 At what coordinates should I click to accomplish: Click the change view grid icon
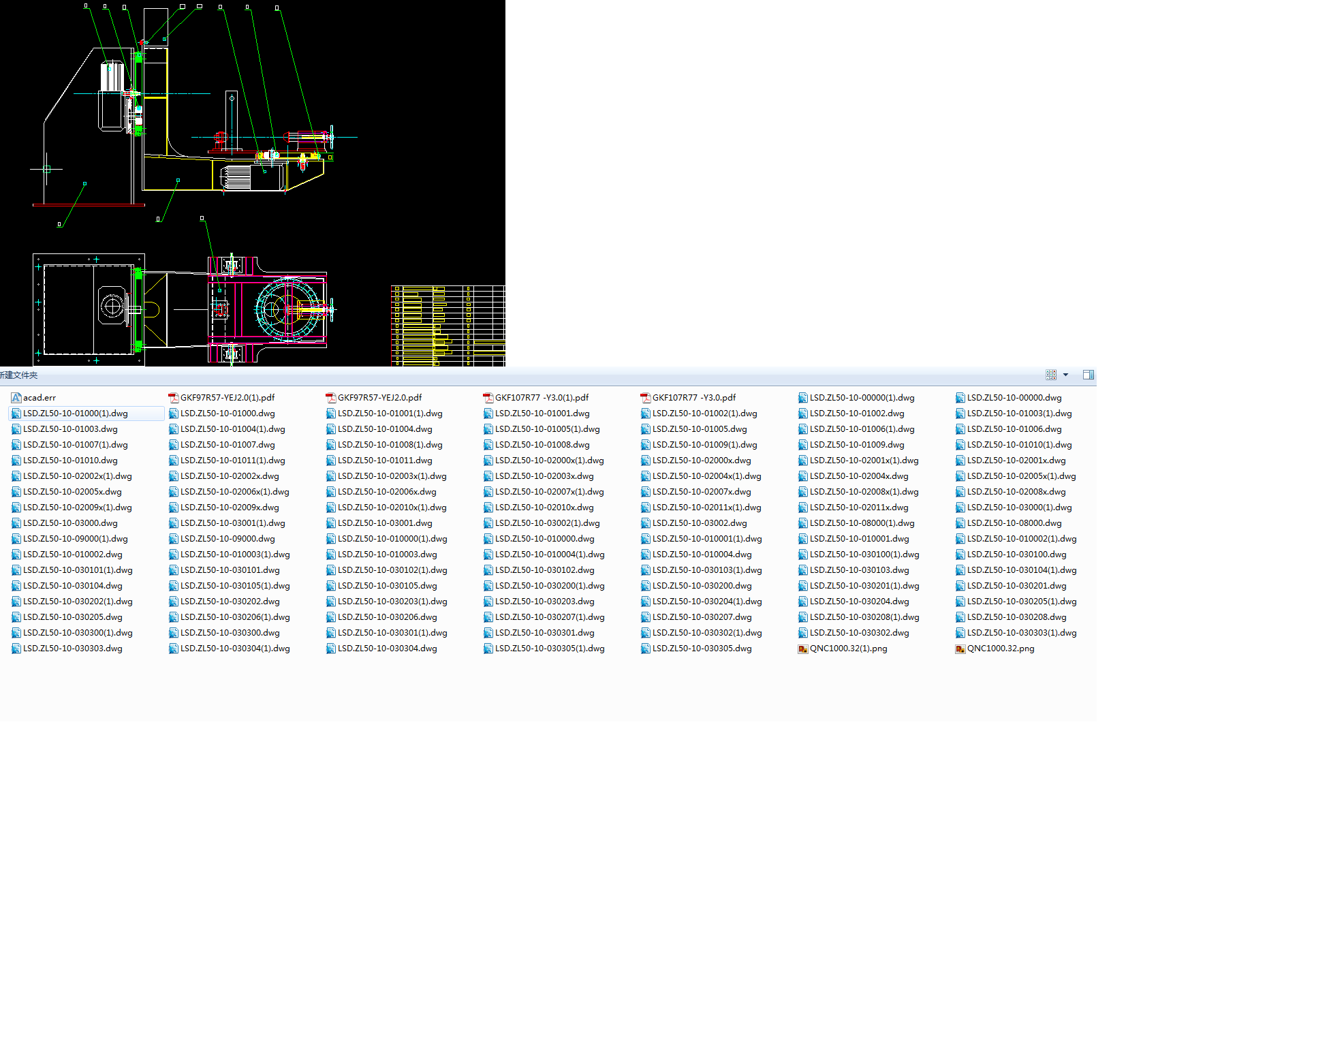1051,375
